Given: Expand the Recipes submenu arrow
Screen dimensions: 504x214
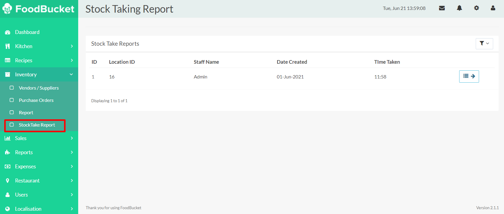Looking at the screenshot, I should (x=72, y=60).
